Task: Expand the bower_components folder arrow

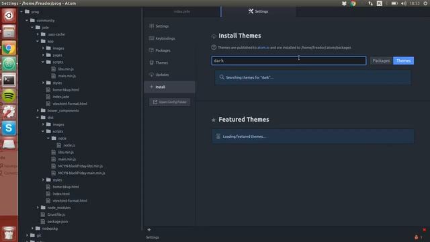Action: 38,110
